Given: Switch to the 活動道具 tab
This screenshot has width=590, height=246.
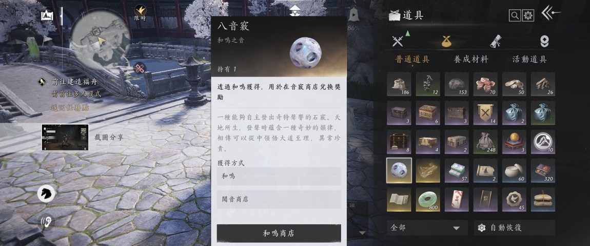Looking at the screenshot, I should coord(529,60).
